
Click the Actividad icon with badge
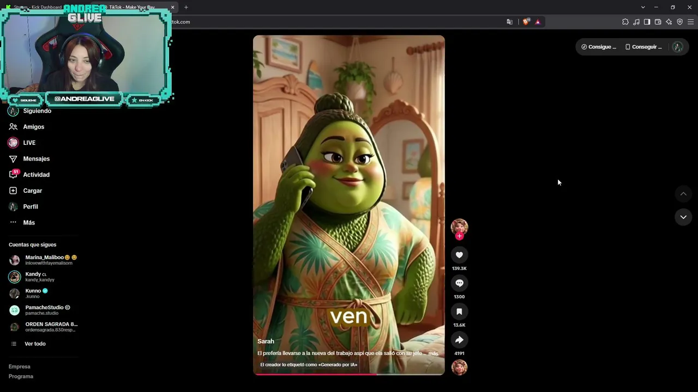tap(13, 175)
